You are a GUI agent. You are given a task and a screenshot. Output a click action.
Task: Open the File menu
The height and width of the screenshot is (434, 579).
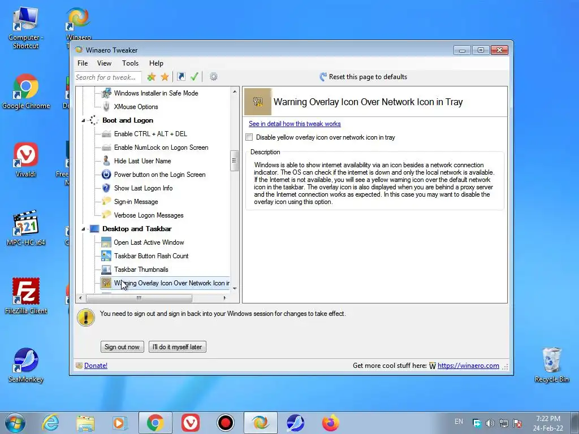pyautogui.click(x=83, y=63)
